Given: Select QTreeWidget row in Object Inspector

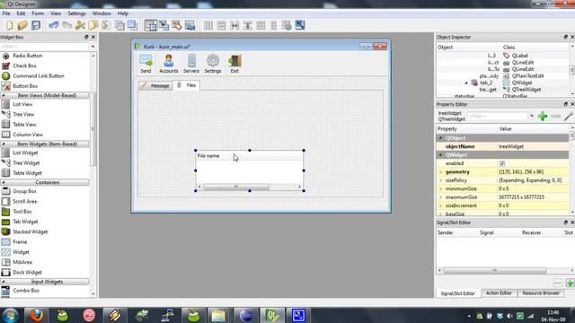Looking at the screenshot, I should (502, 90).
